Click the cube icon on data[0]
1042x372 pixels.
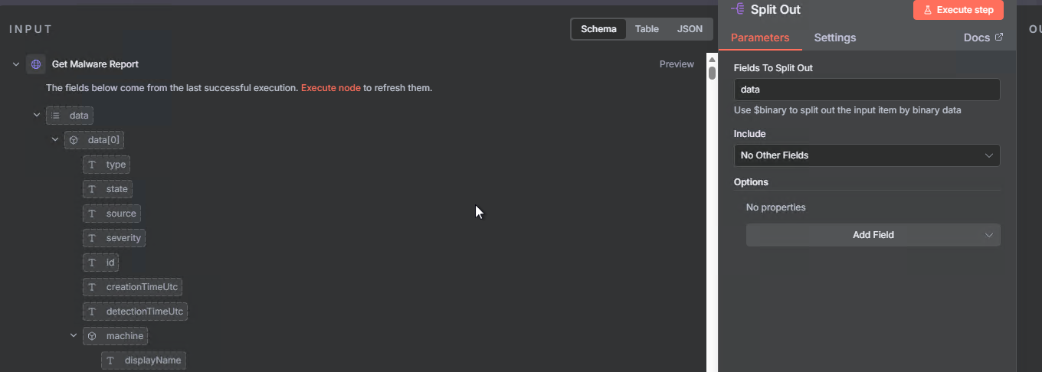[x=74, y=140]
